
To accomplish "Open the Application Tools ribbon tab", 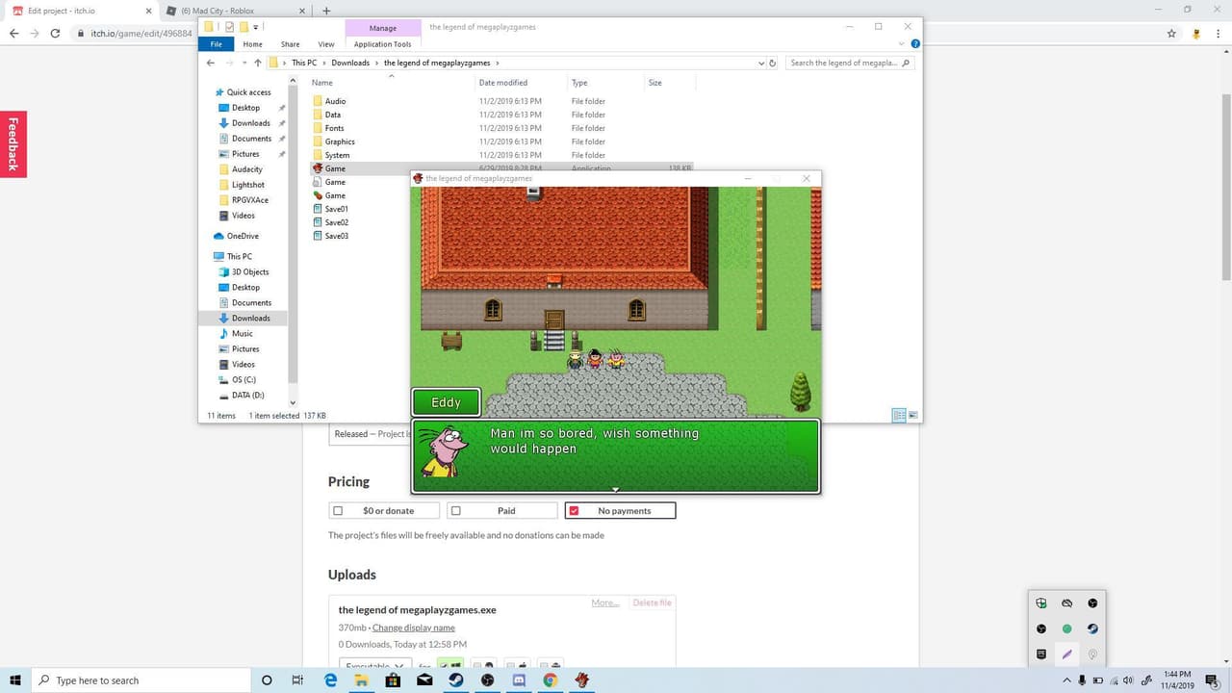I will (x=382, y=44).
